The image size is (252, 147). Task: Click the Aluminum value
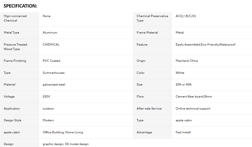[x=50, y=33]
